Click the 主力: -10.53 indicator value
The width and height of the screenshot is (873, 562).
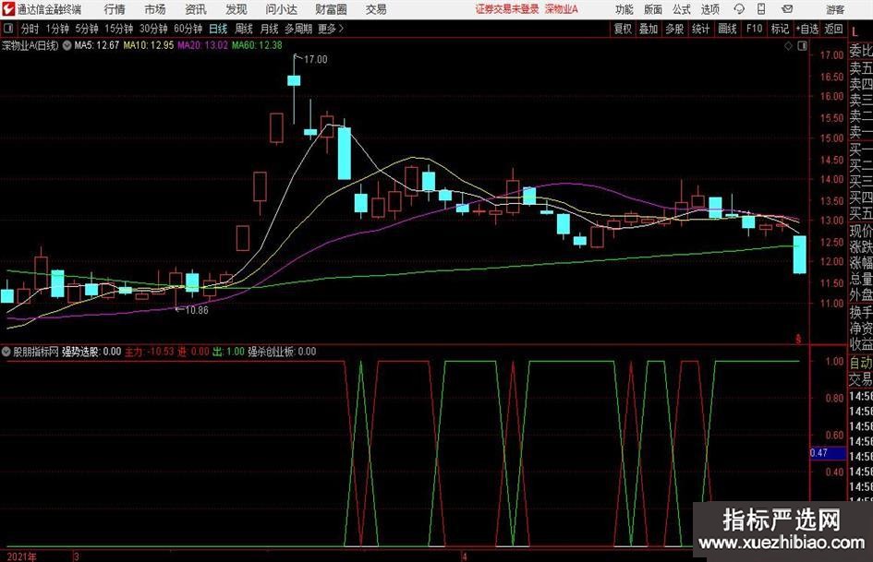click(150, 352)
